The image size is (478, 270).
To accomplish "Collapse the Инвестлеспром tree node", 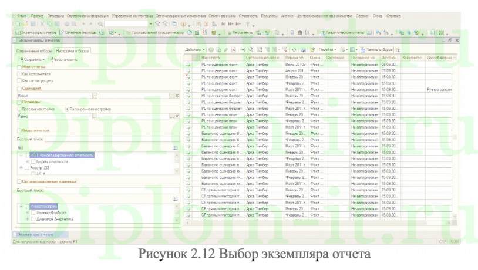I will [x=21, y=206].
